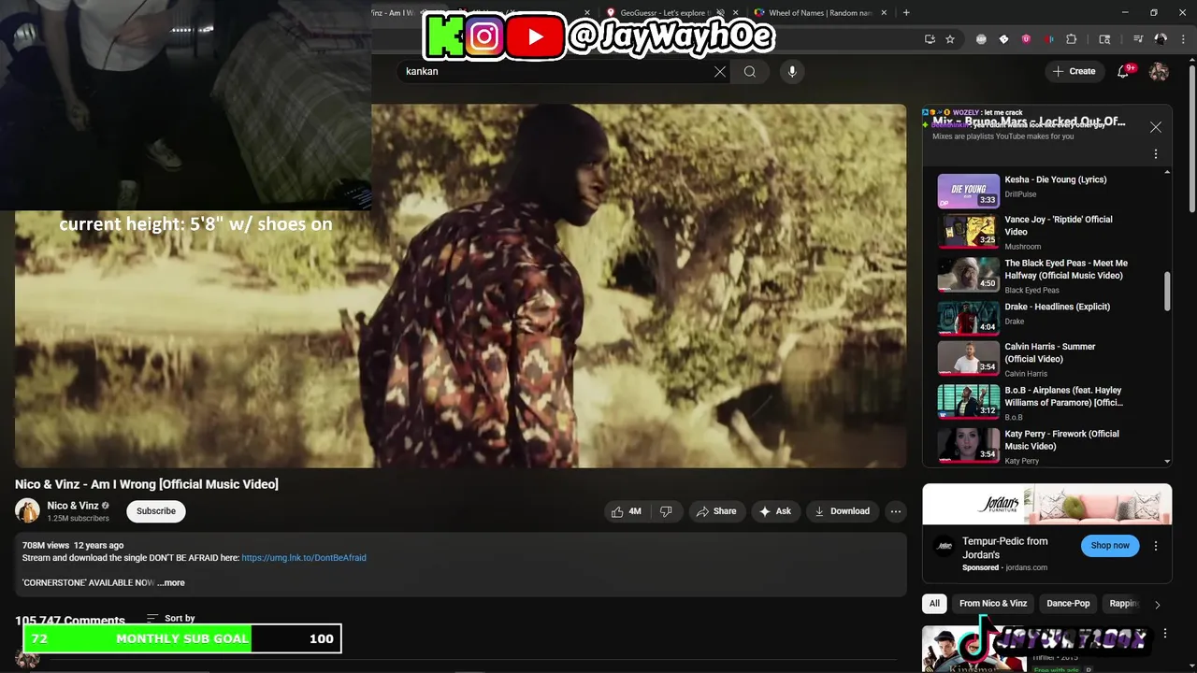Open the umg.lnk.to/DontBeAfraid link

[x=304, y=558]
